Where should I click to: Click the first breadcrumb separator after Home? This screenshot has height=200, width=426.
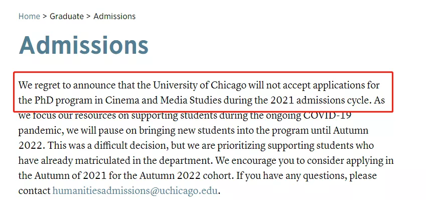45,16
